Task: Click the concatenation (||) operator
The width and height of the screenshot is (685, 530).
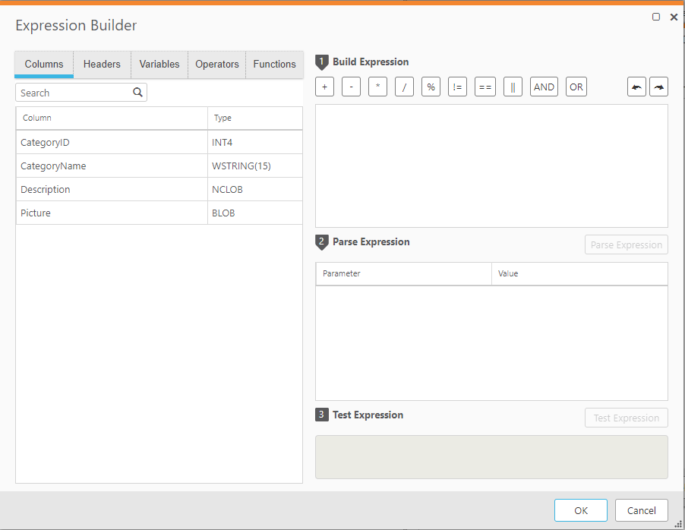Action: [513, 87]
